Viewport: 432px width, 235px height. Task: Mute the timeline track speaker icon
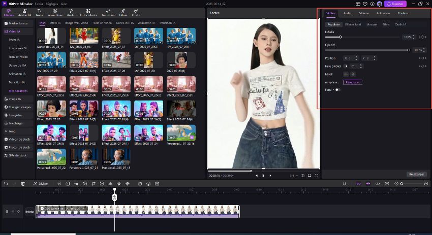pyautogui.click(x=19, y=212)
